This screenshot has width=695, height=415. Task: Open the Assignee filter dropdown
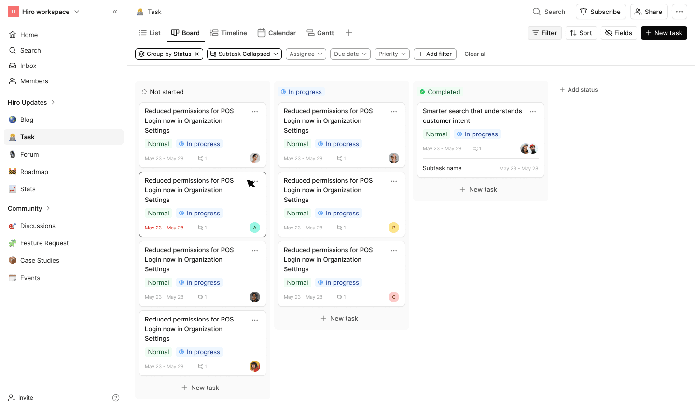[306, 54]
